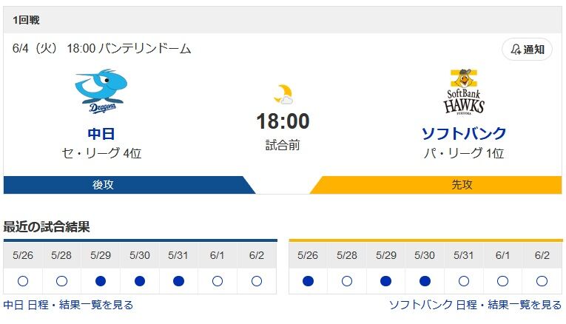
Task: Select SoftBank's 5/30 loss filled circle
Action: 425,281
